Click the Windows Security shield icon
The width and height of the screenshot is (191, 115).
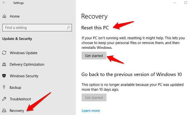coord(4,76)
